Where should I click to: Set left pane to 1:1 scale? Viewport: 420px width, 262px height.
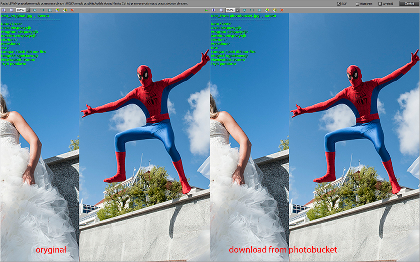[x=42, y=10]
